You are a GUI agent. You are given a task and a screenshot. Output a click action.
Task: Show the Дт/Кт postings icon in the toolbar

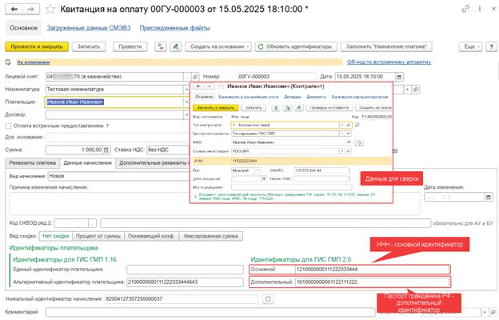click(161, 46)
